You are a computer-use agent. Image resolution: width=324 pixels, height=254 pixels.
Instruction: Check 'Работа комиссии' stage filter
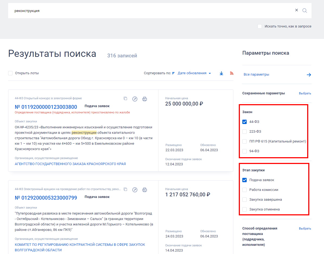[244, 190]
